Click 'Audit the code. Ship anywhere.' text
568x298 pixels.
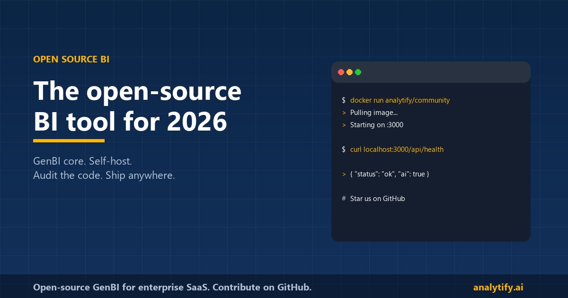pyautogui.click(x=104, y=175)
